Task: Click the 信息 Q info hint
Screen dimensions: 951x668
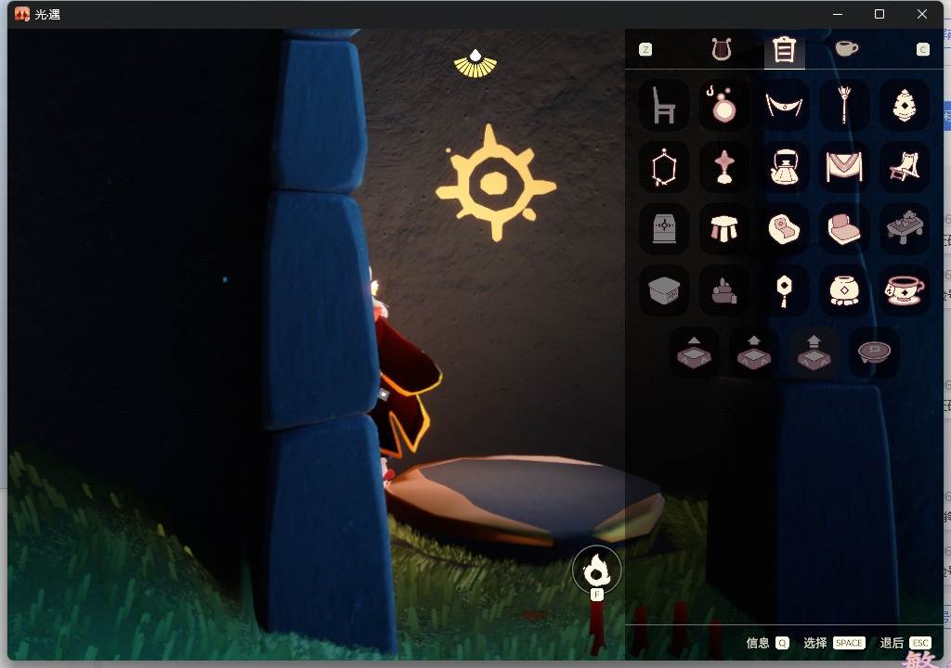Action: click(x=767, y=643)
